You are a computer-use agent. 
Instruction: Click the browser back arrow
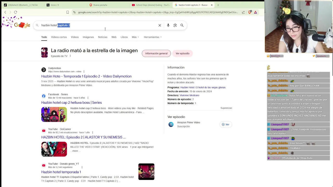coord(5,12)
